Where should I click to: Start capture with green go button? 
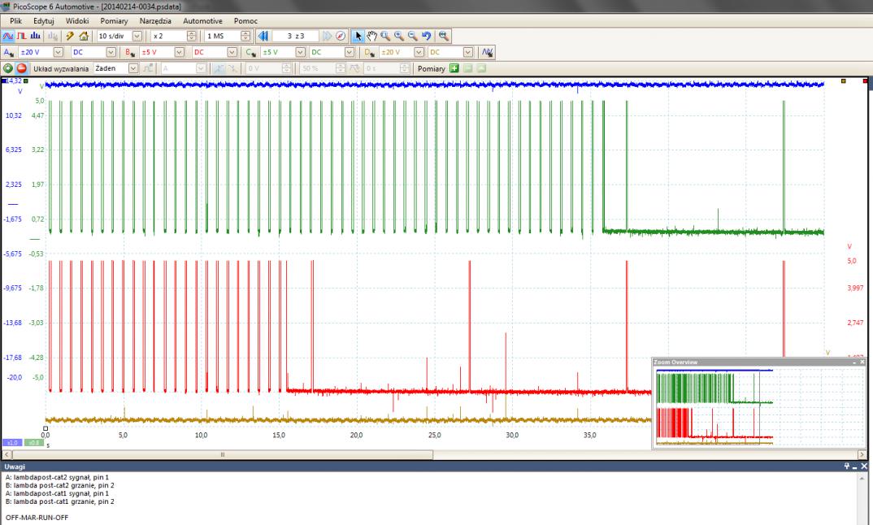pyautogui.click(x=8, y=69)
